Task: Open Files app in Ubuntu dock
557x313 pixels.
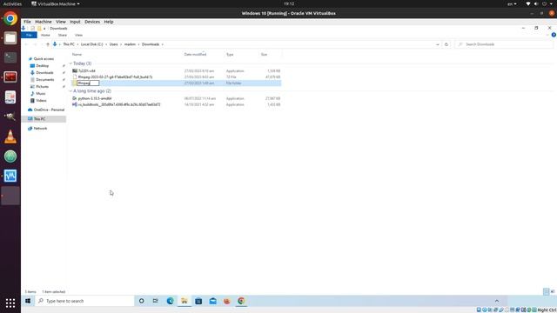Action: coord(10,38)
